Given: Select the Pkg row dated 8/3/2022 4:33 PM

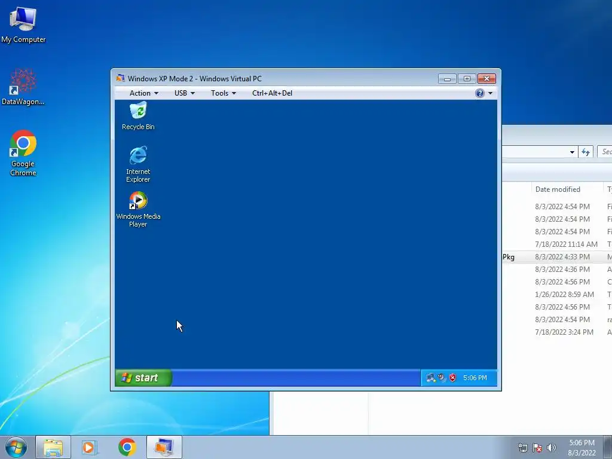Looking at the screenshot, I should coord(557,257).
